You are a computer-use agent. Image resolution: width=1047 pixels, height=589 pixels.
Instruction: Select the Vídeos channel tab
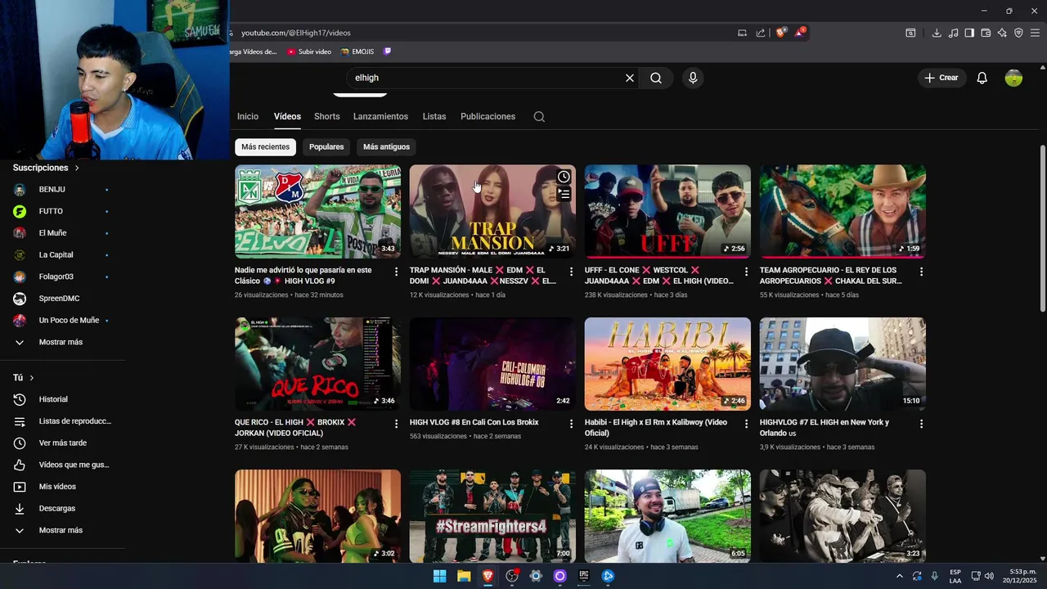(287, 116)
